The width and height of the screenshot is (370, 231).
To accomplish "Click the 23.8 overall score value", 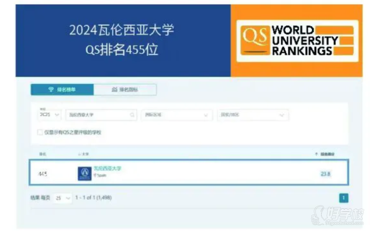I will point(326,174).
